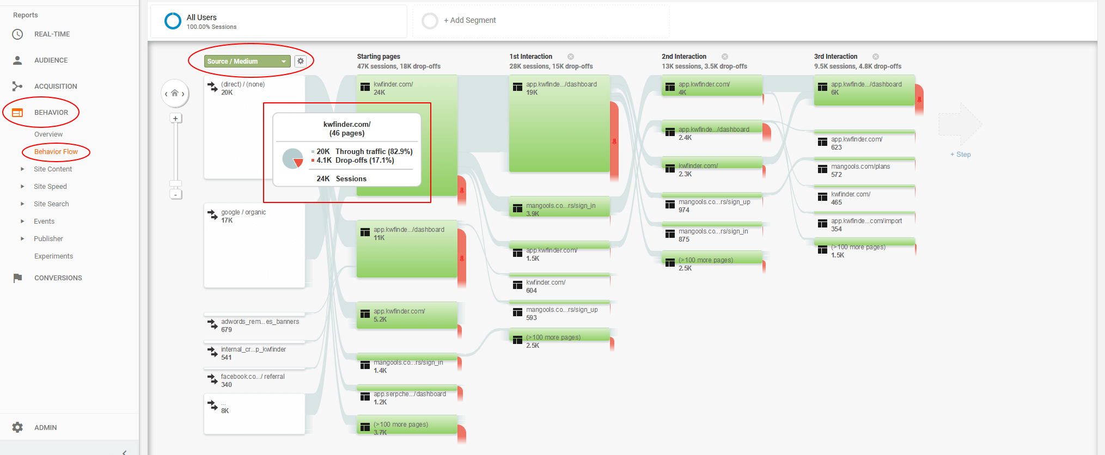This screenshot has width=1105, height=455.
Task: Click mangools sign_in 1.4K starting page
Action: pos(407,364)
